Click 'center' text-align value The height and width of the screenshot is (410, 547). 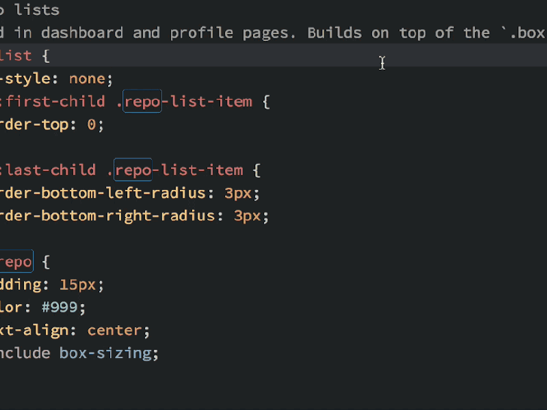pos(115,330)
